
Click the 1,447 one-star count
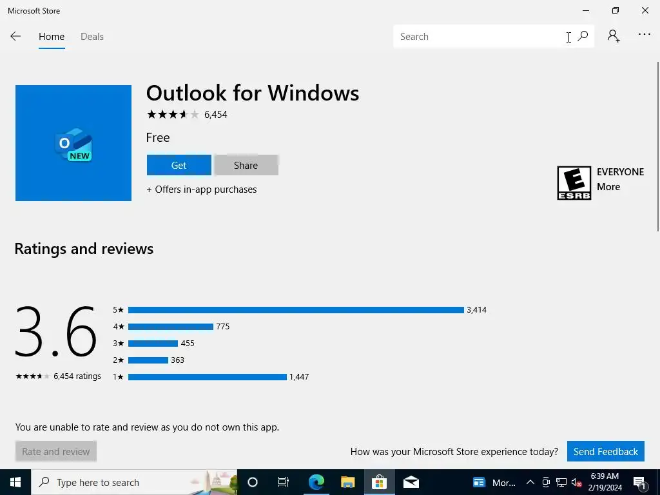coord(299,376)
